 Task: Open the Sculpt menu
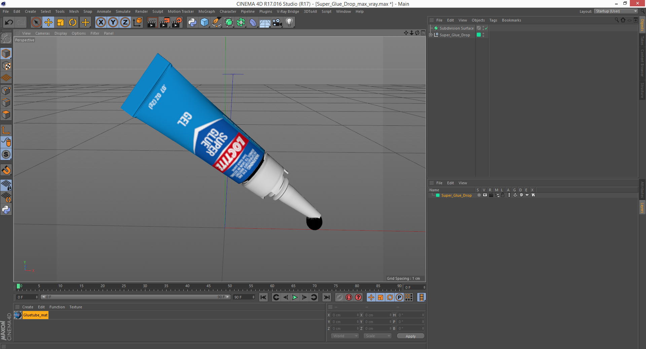click(x=157, y=11)
